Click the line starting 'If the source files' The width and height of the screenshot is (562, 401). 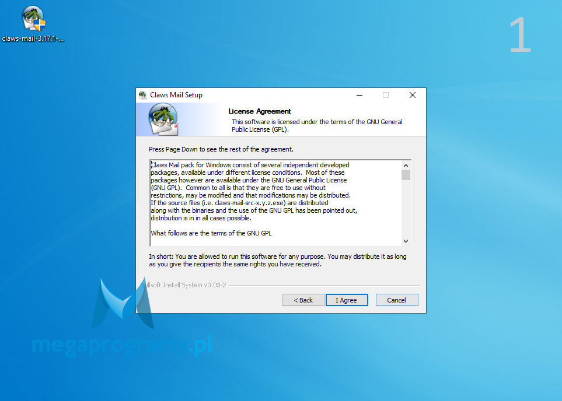click(239, 203)
